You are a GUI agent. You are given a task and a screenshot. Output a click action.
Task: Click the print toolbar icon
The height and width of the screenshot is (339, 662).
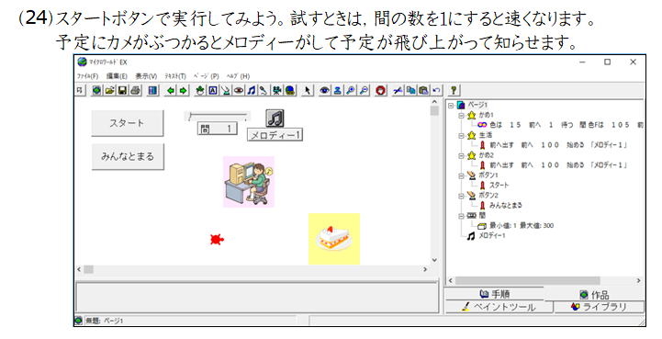(135, 90)
